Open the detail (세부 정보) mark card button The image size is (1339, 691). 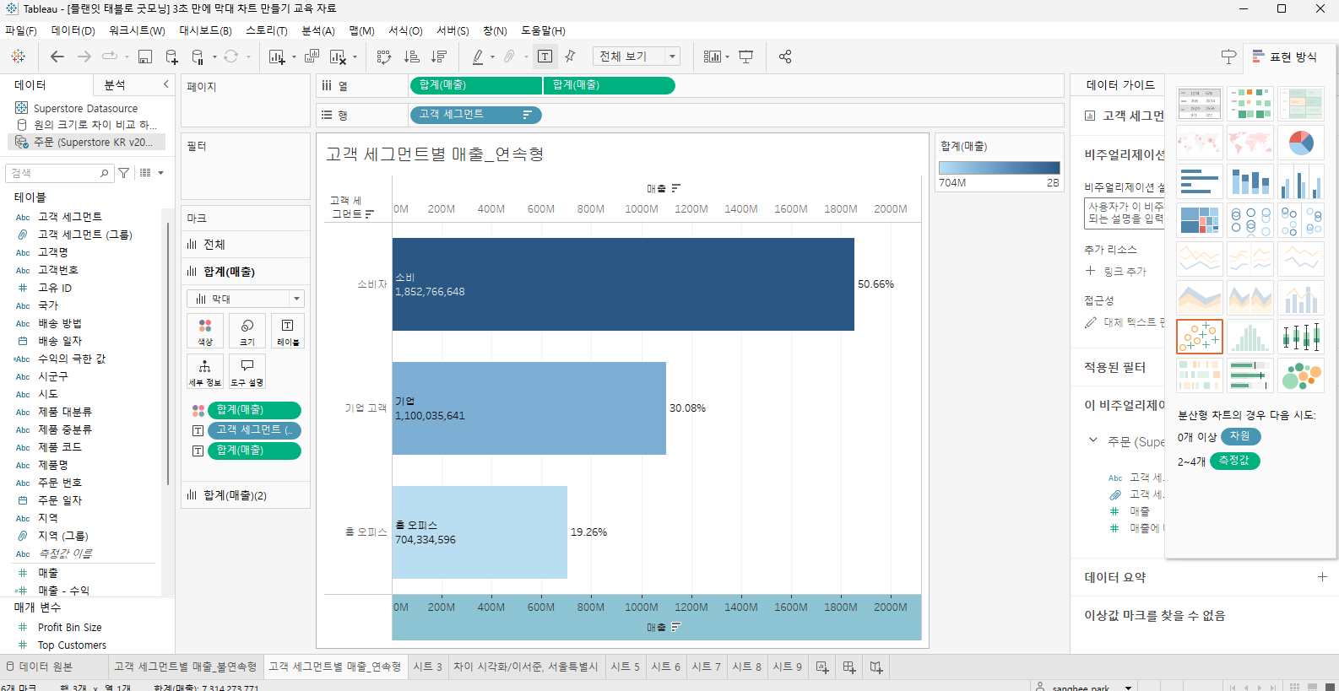205,371
